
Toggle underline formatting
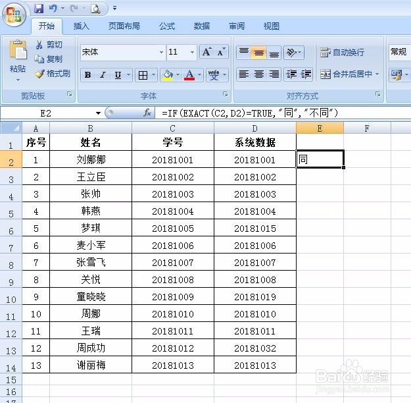(118, 75)
